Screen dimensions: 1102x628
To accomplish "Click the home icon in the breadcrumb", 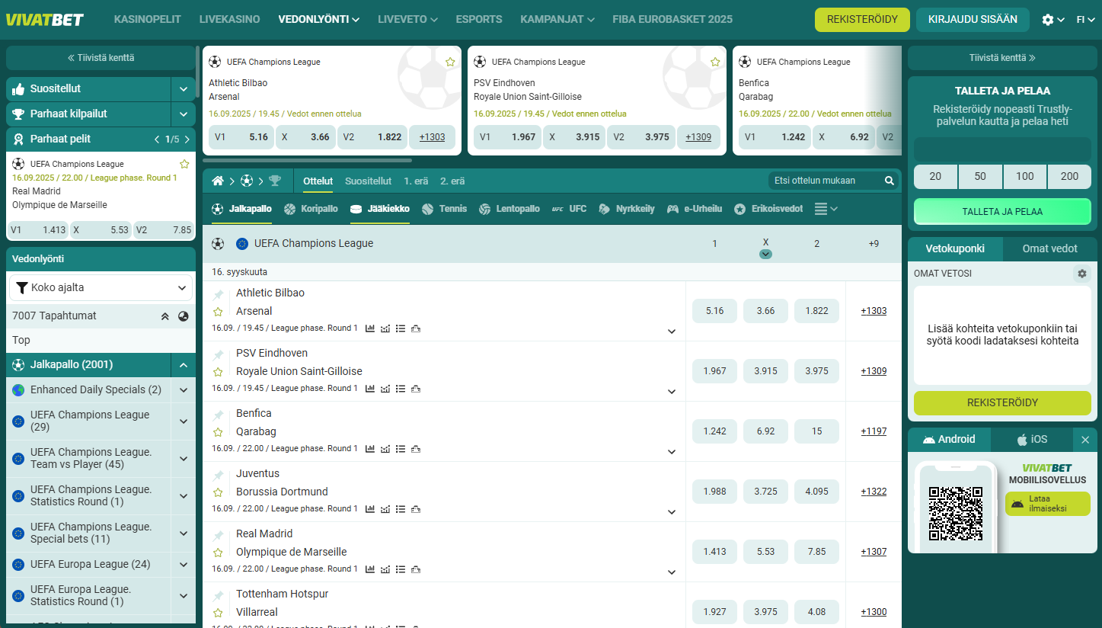I will (218, 181).
